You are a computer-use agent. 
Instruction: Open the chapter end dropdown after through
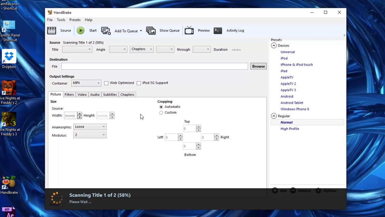pyautogui.click(x=202, y=49)
